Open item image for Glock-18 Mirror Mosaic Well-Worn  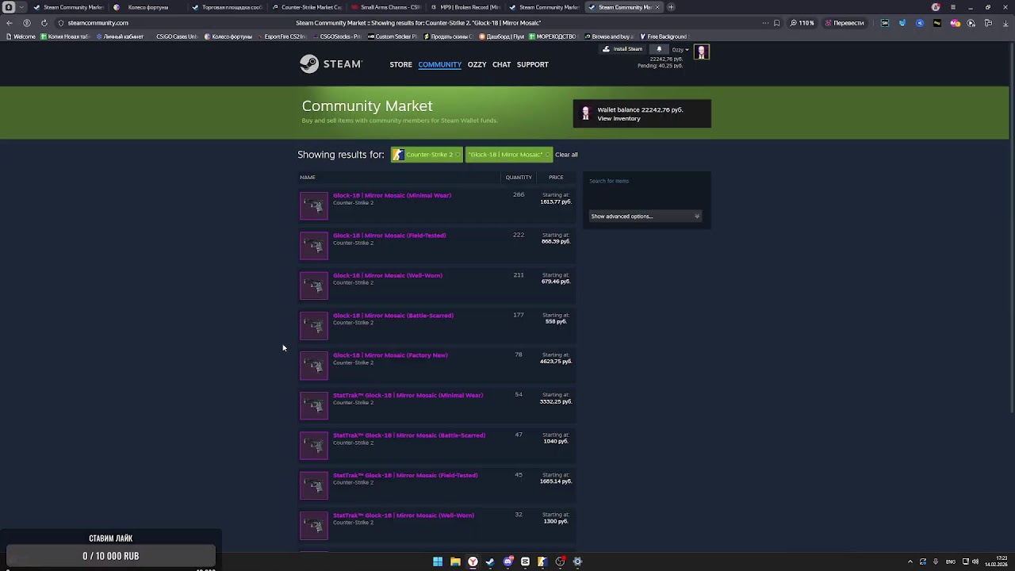coord(314,285)
